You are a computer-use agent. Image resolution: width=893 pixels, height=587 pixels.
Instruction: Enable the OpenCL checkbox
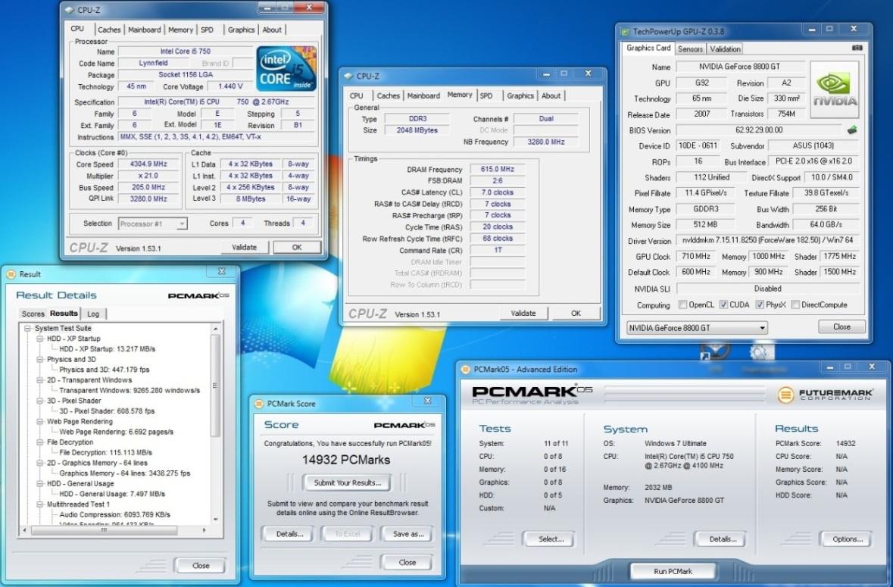[682, 304]
